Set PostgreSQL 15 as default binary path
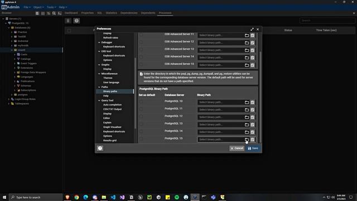357x201 pixels. pyautogui.click(x=141, y=139)
